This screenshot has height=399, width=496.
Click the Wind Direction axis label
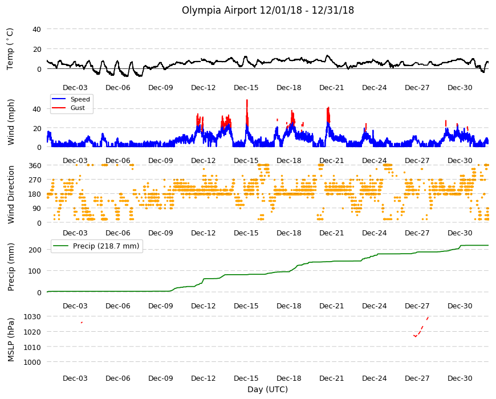pyautogui.click(x=11, y=195)
